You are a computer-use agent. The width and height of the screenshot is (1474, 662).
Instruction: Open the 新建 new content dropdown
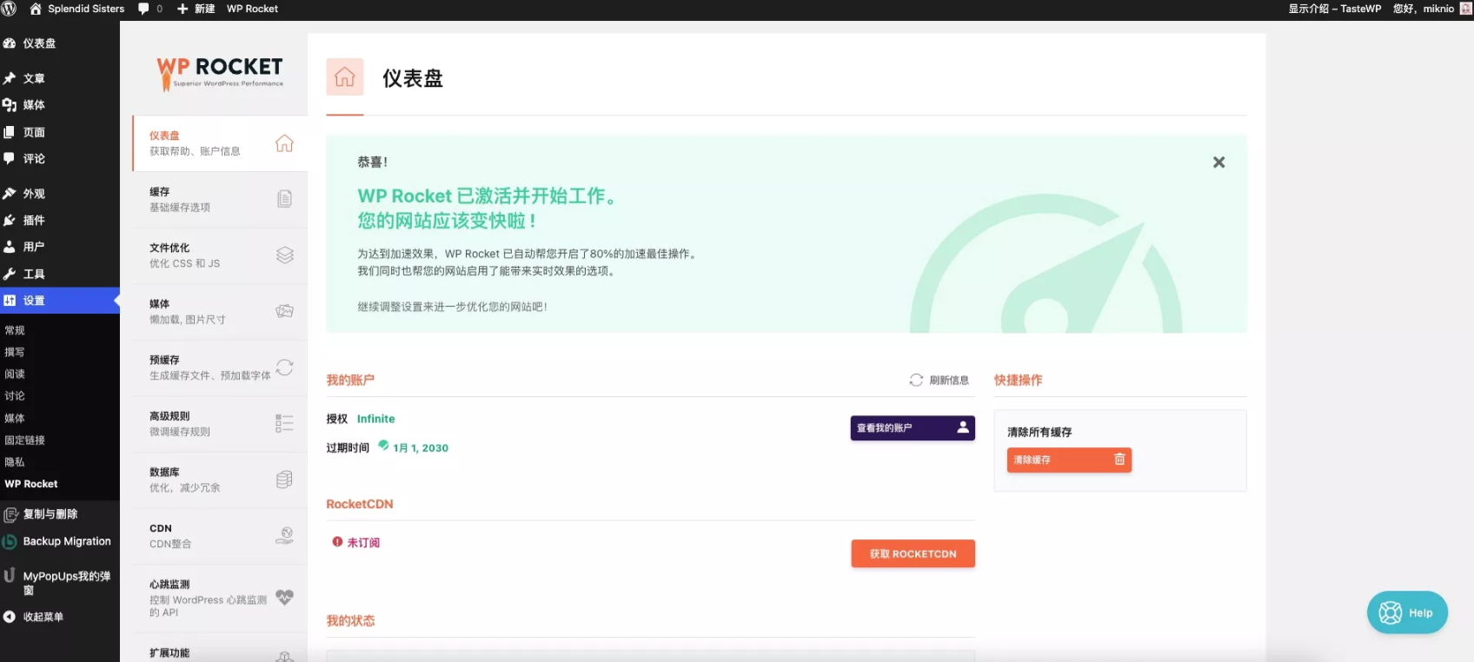coord(196,9)
